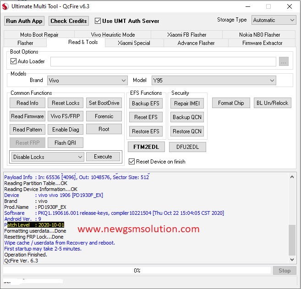
Task: Close the QcFire window
Action: click(290, 6)
